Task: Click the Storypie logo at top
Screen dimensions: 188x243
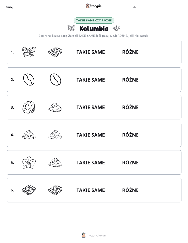Action: pos(94,6)
